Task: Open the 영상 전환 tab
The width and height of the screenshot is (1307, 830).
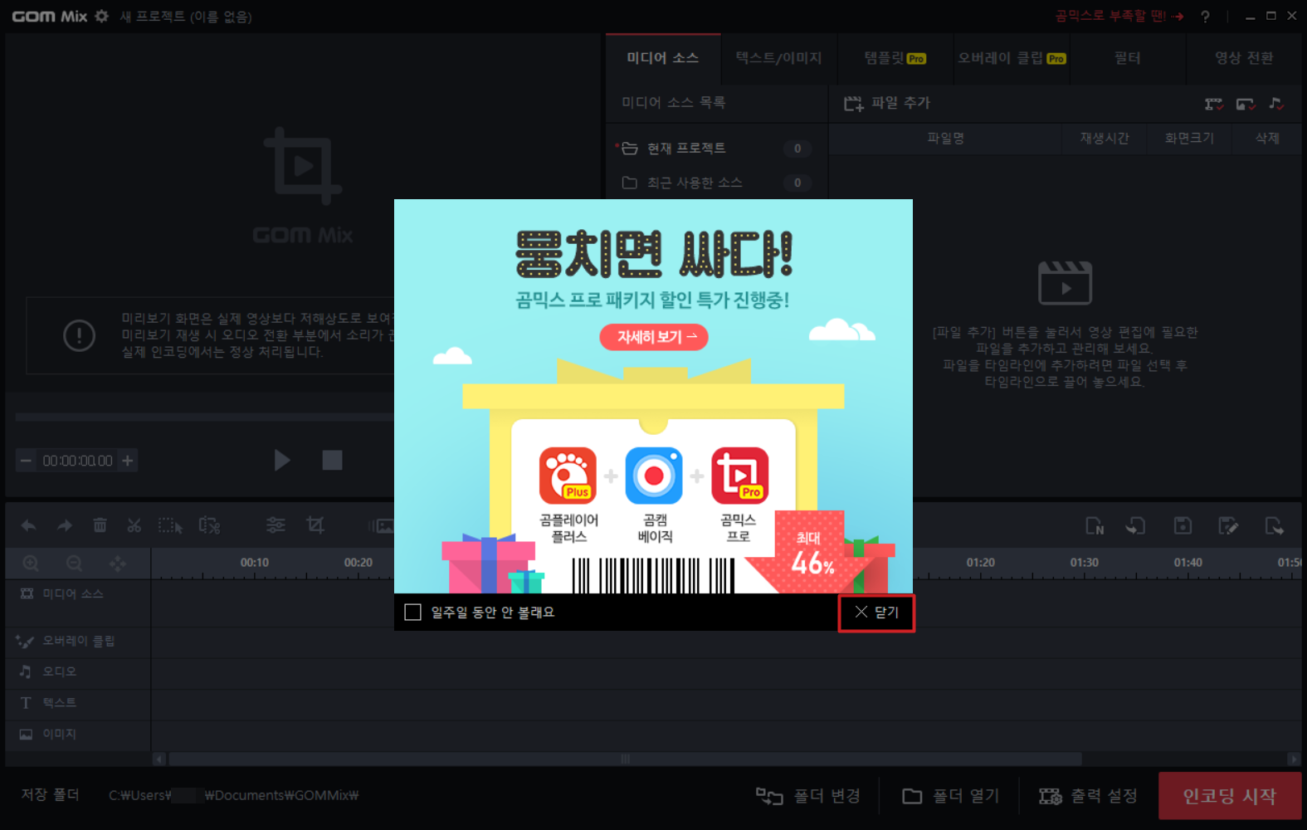Action: pos(1244,58)
